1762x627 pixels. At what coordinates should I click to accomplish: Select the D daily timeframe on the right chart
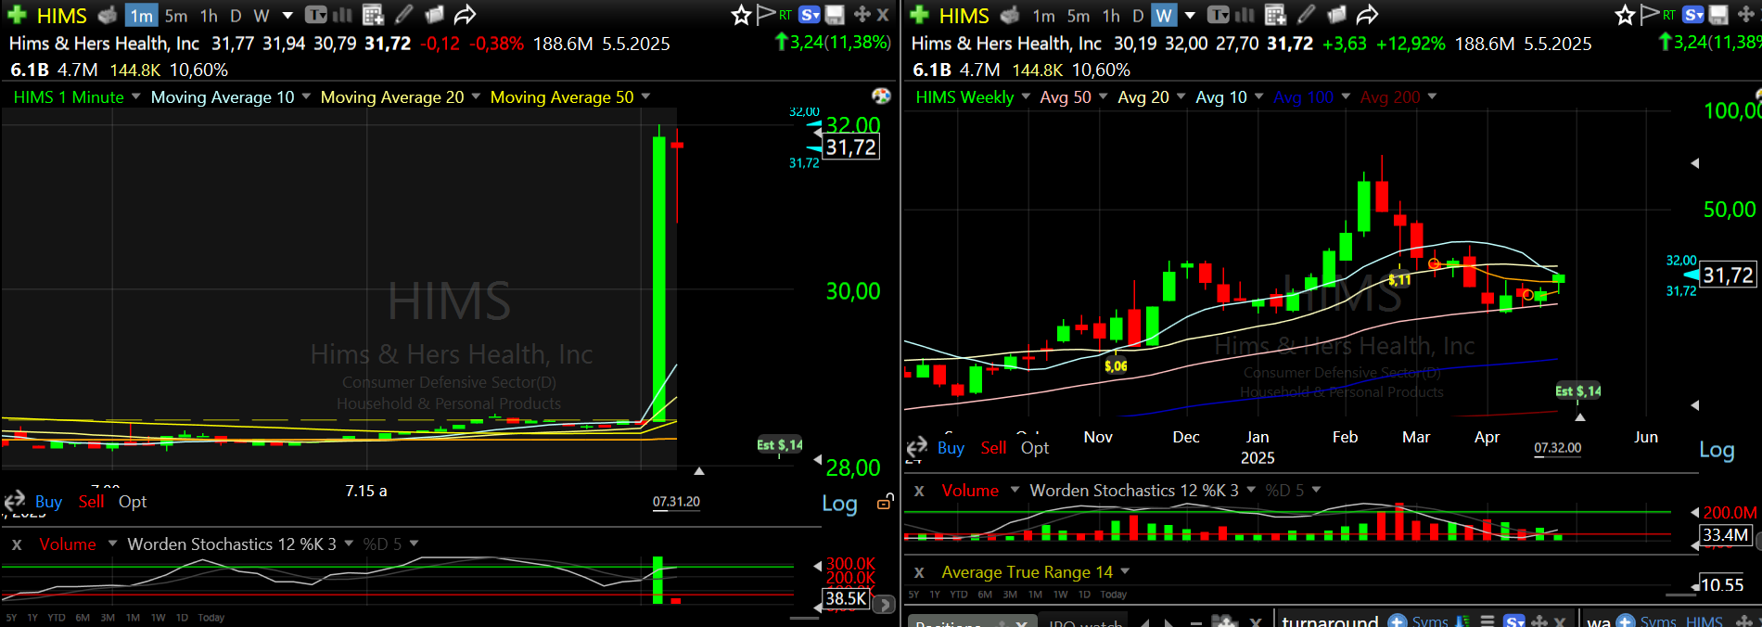click(1138, 16)
